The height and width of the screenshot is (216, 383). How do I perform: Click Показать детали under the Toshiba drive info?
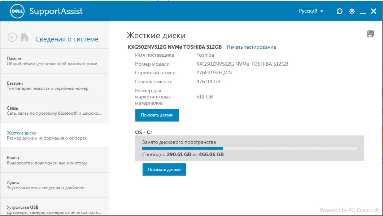click(x=157, y=115)
